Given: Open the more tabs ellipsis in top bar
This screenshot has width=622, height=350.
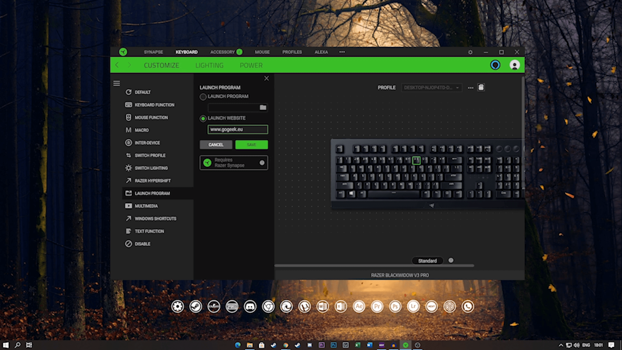Looking at the screenshot, I should click(342, 52).
